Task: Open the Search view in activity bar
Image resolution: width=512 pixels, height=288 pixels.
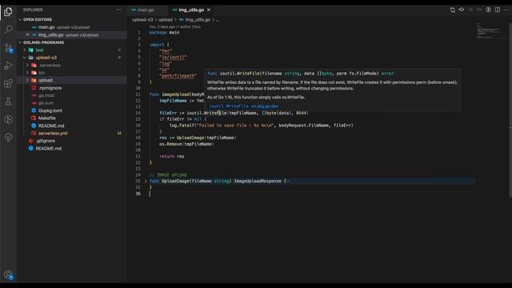Action: point(8,30)
